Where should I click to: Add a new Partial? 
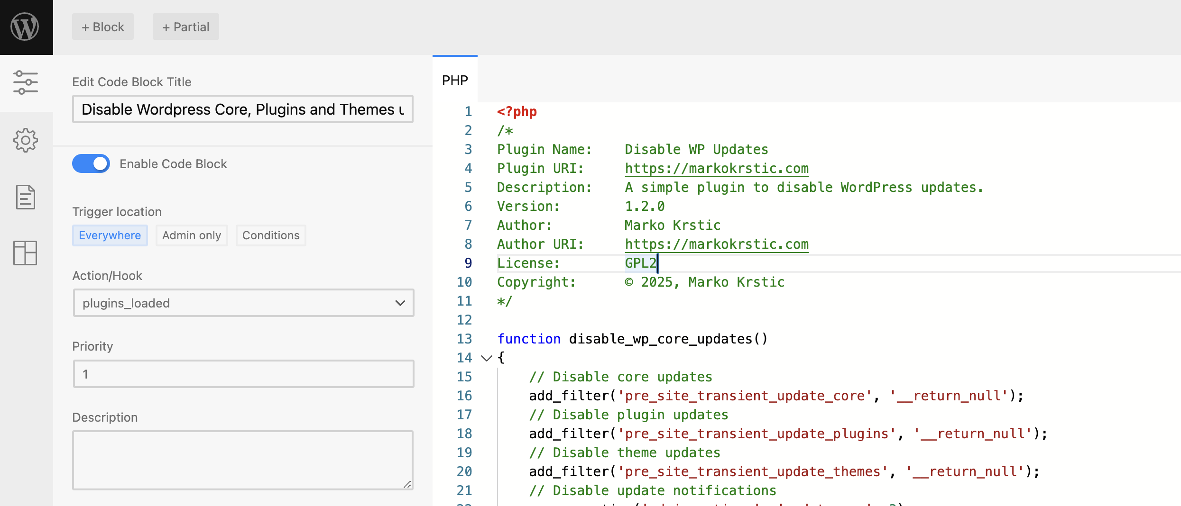tap(186, 27)
